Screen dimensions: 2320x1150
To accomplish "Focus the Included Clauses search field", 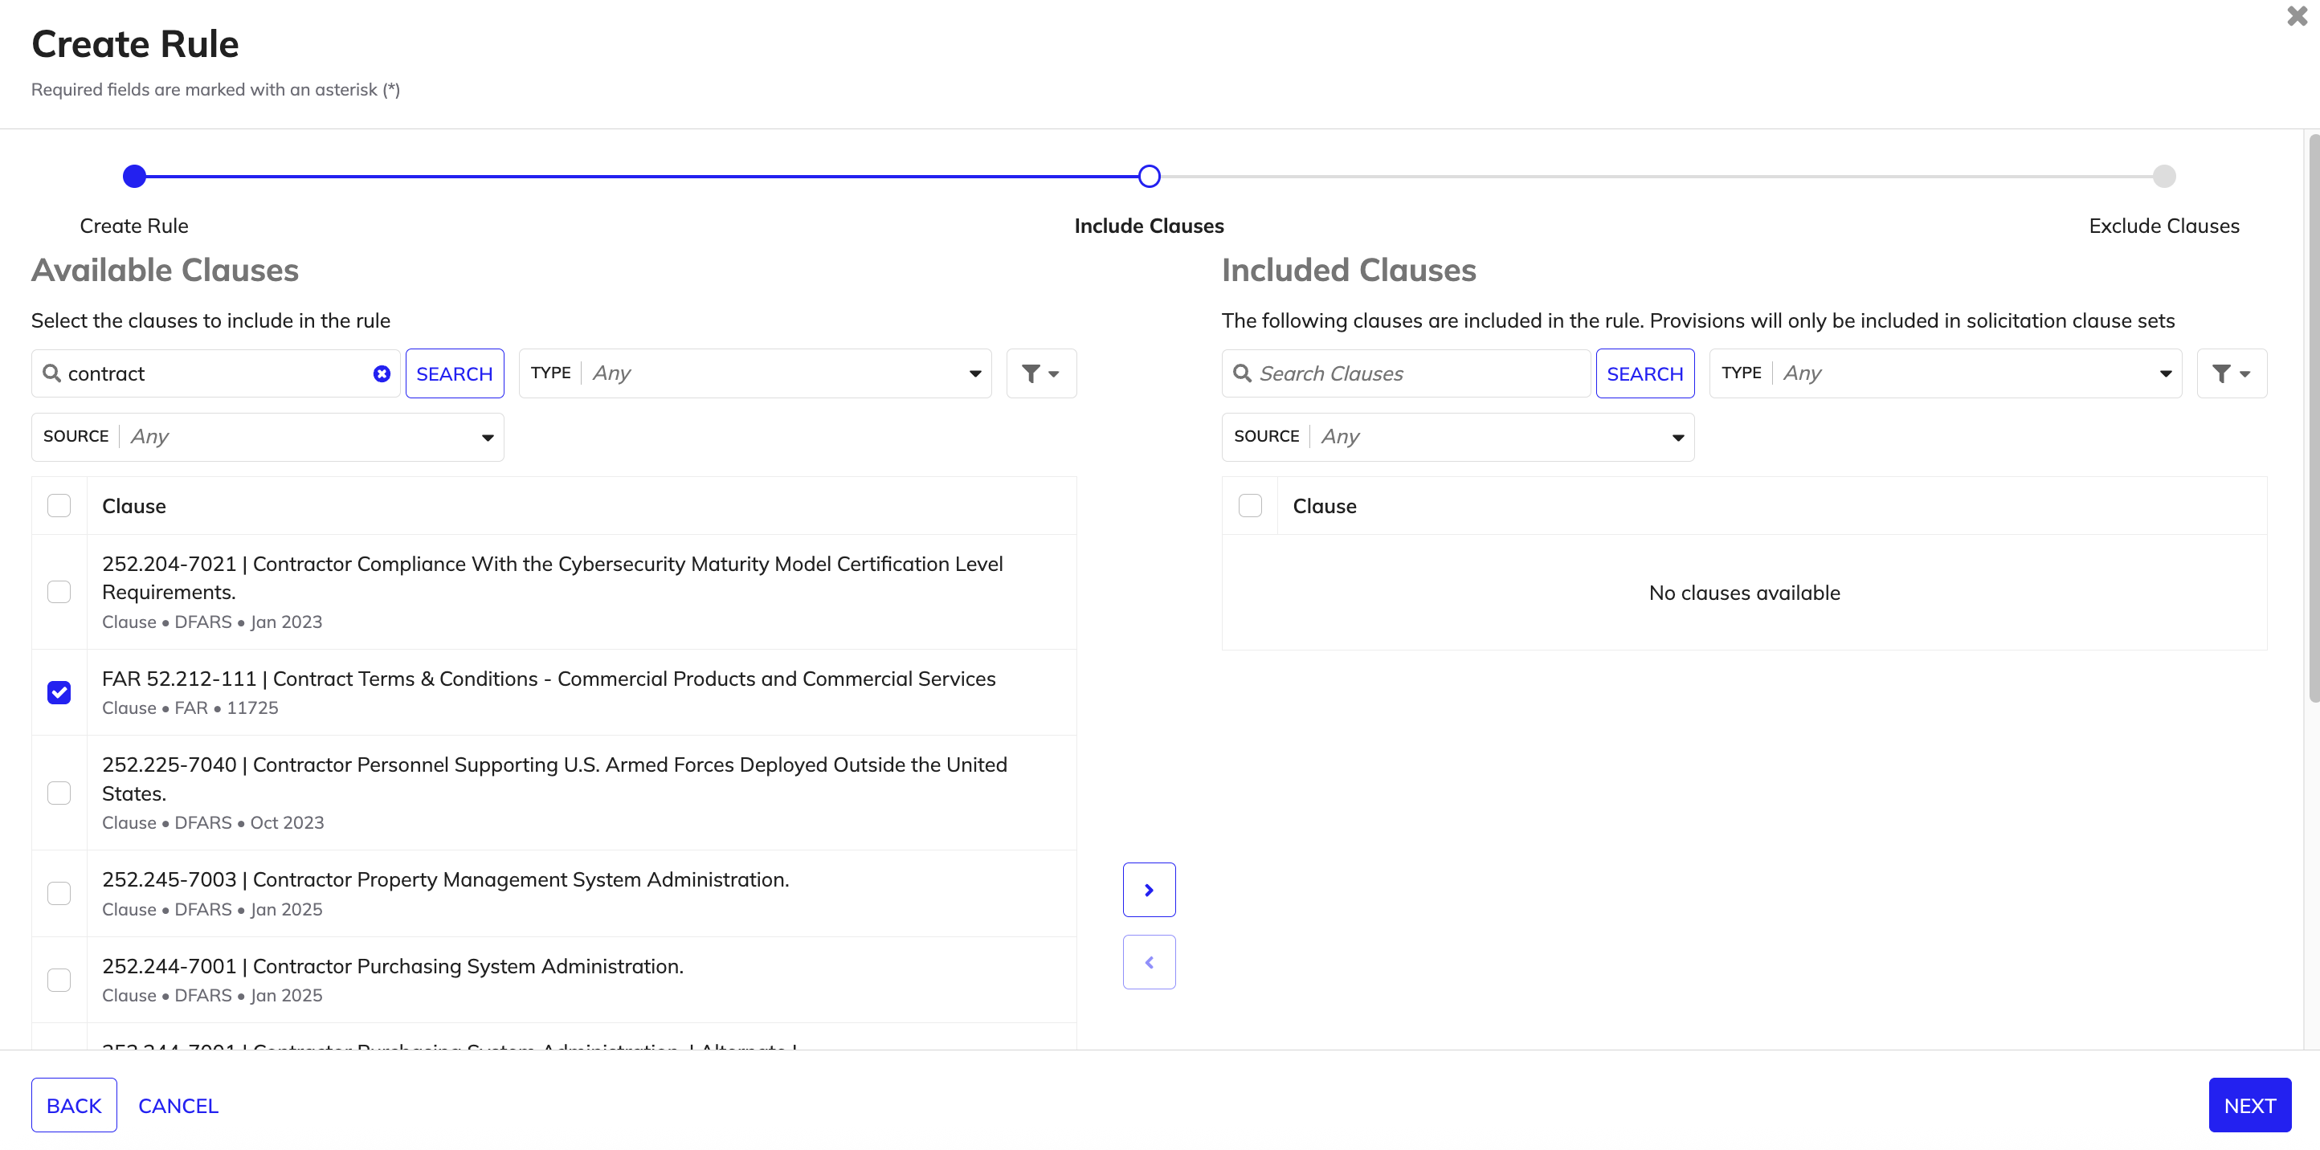I will pyautogui.click(x=1407, y=373).
